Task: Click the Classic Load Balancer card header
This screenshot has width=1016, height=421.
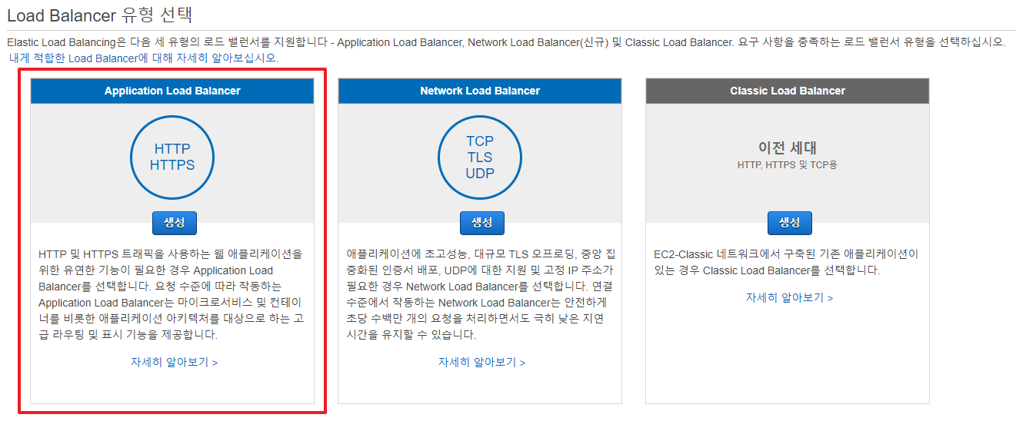Action: pyautogui.click(x=788, y=91)
